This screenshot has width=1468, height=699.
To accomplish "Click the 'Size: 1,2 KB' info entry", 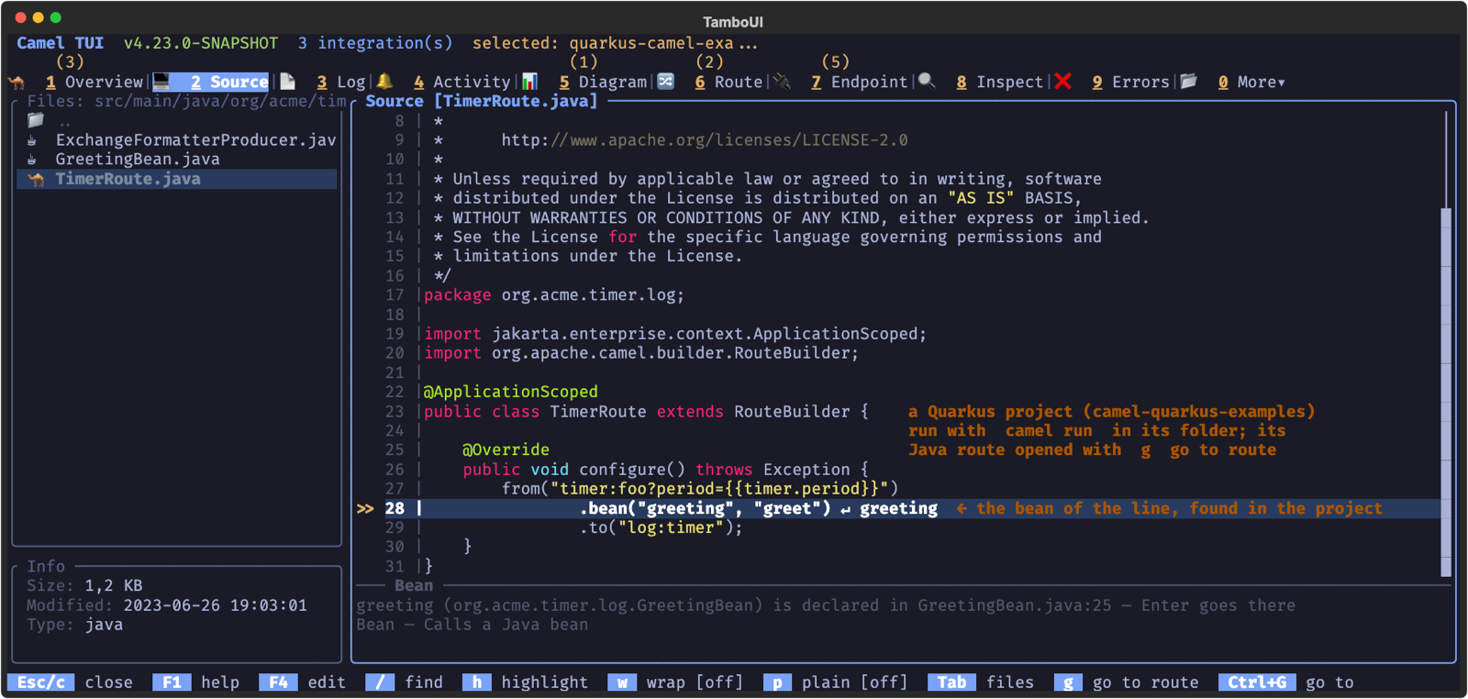I will pos(84,586).
